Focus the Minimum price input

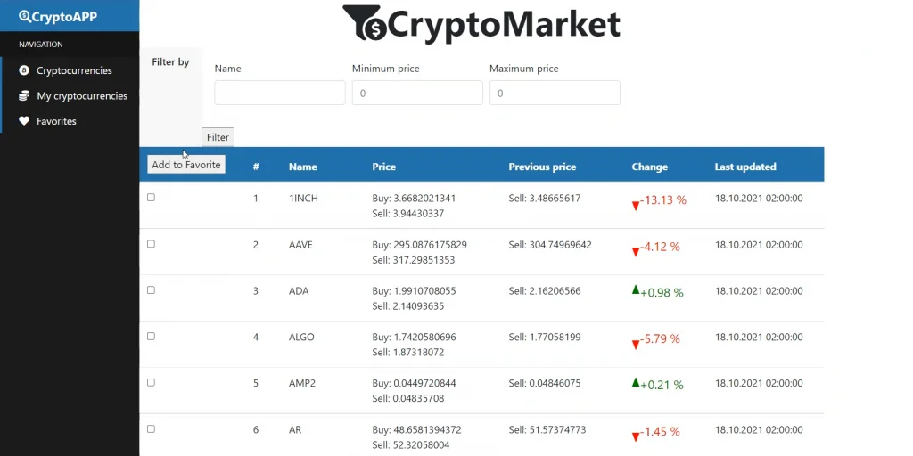(417, 93)
